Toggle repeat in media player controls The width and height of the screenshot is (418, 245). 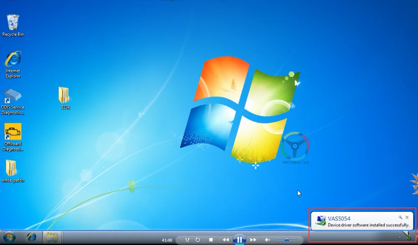(x=198, y=240)
